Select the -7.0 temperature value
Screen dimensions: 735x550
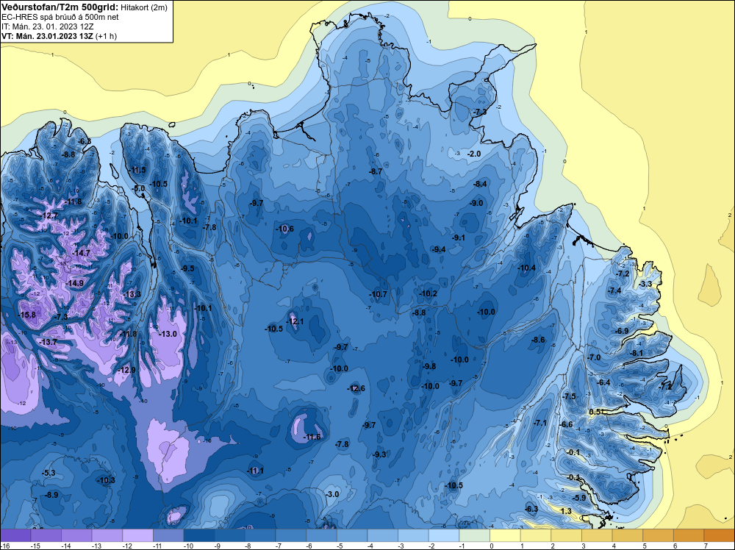click(595, 357)
